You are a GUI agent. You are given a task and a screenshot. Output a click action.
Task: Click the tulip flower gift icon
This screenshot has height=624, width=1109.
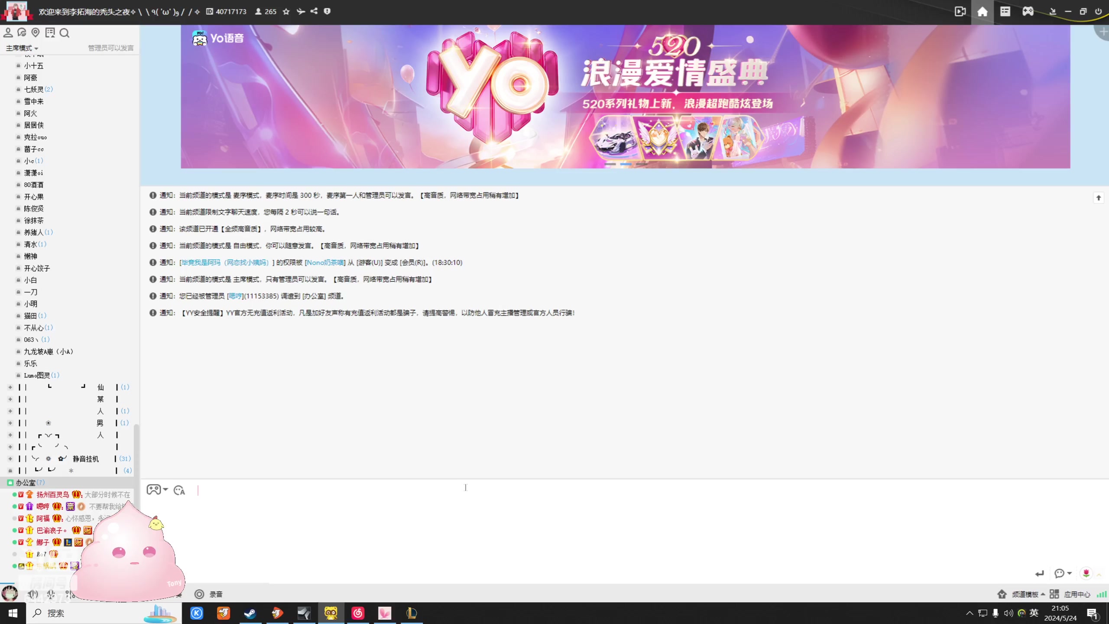(x=1086, y=573)
